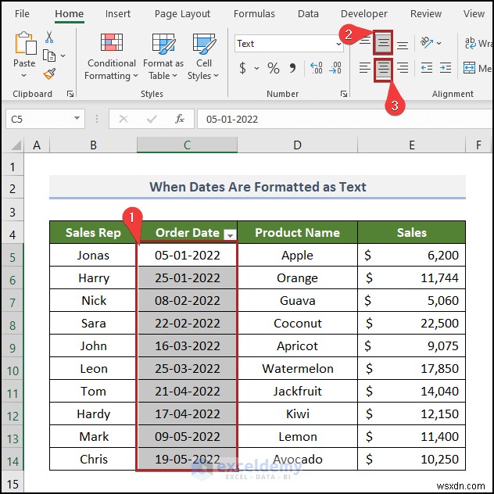
Task: Switch to the Developer tab
Action: coord(364,14)
